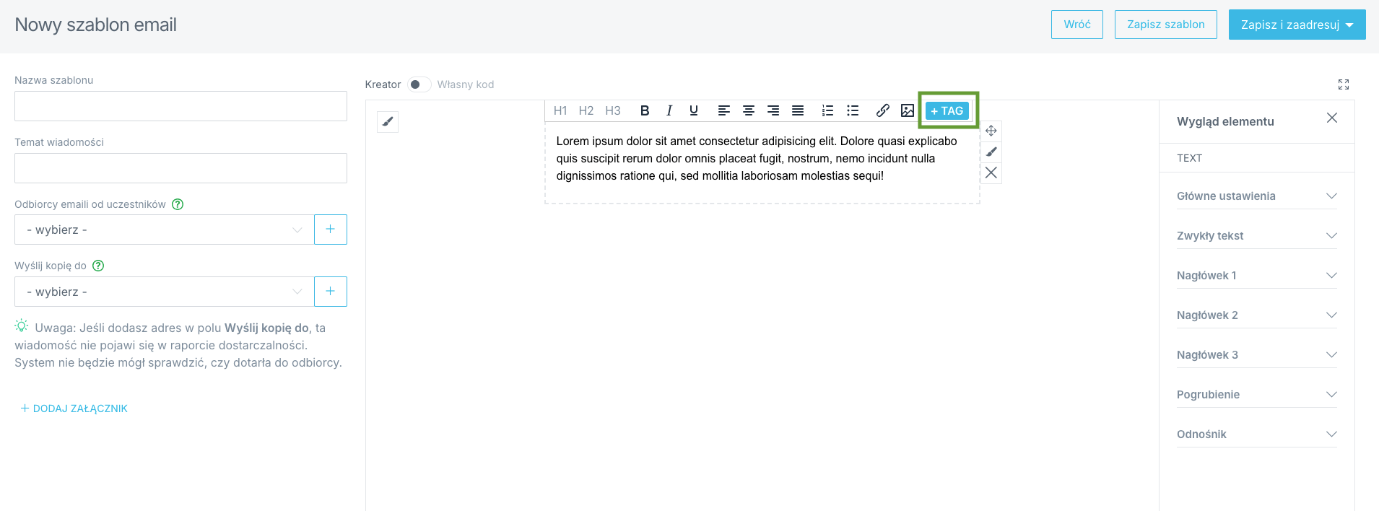This screenshot has height=511, width=1379.
Task: Open fullscreen editor view
Action: pyautogui.click(x=1343, y=84)
